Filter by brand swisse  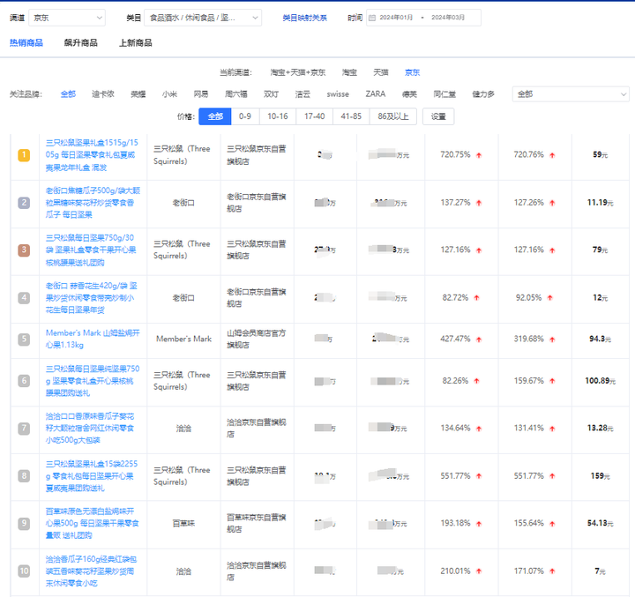coord(338,94)
